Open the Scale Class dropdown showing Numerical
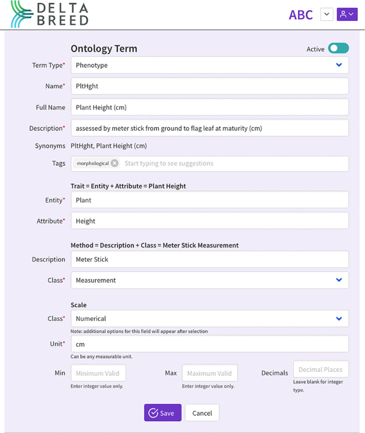 click(x=209, y=318)
